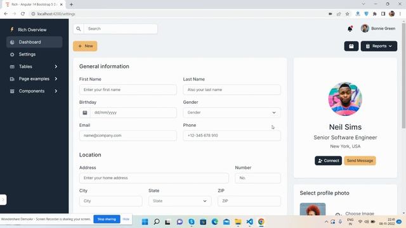Screen dimensions: 406x228
Task: Reload the page with browser refresh icon
Action: (23, 14)
